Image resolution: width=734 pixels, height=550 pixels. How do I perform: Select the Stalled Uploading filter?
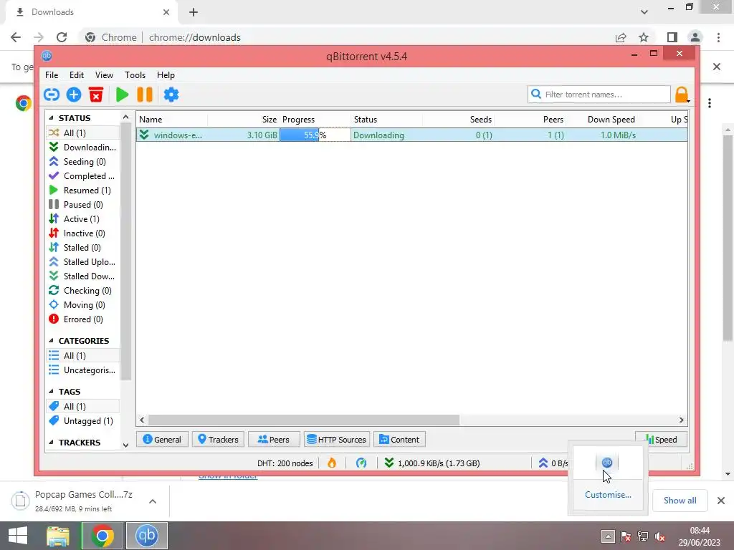click(82, 262)
